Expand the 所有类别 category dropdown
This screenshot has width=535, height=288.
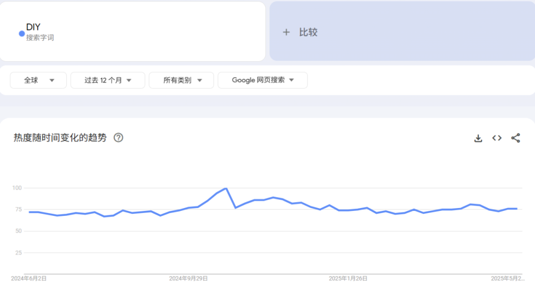(181, 81)
